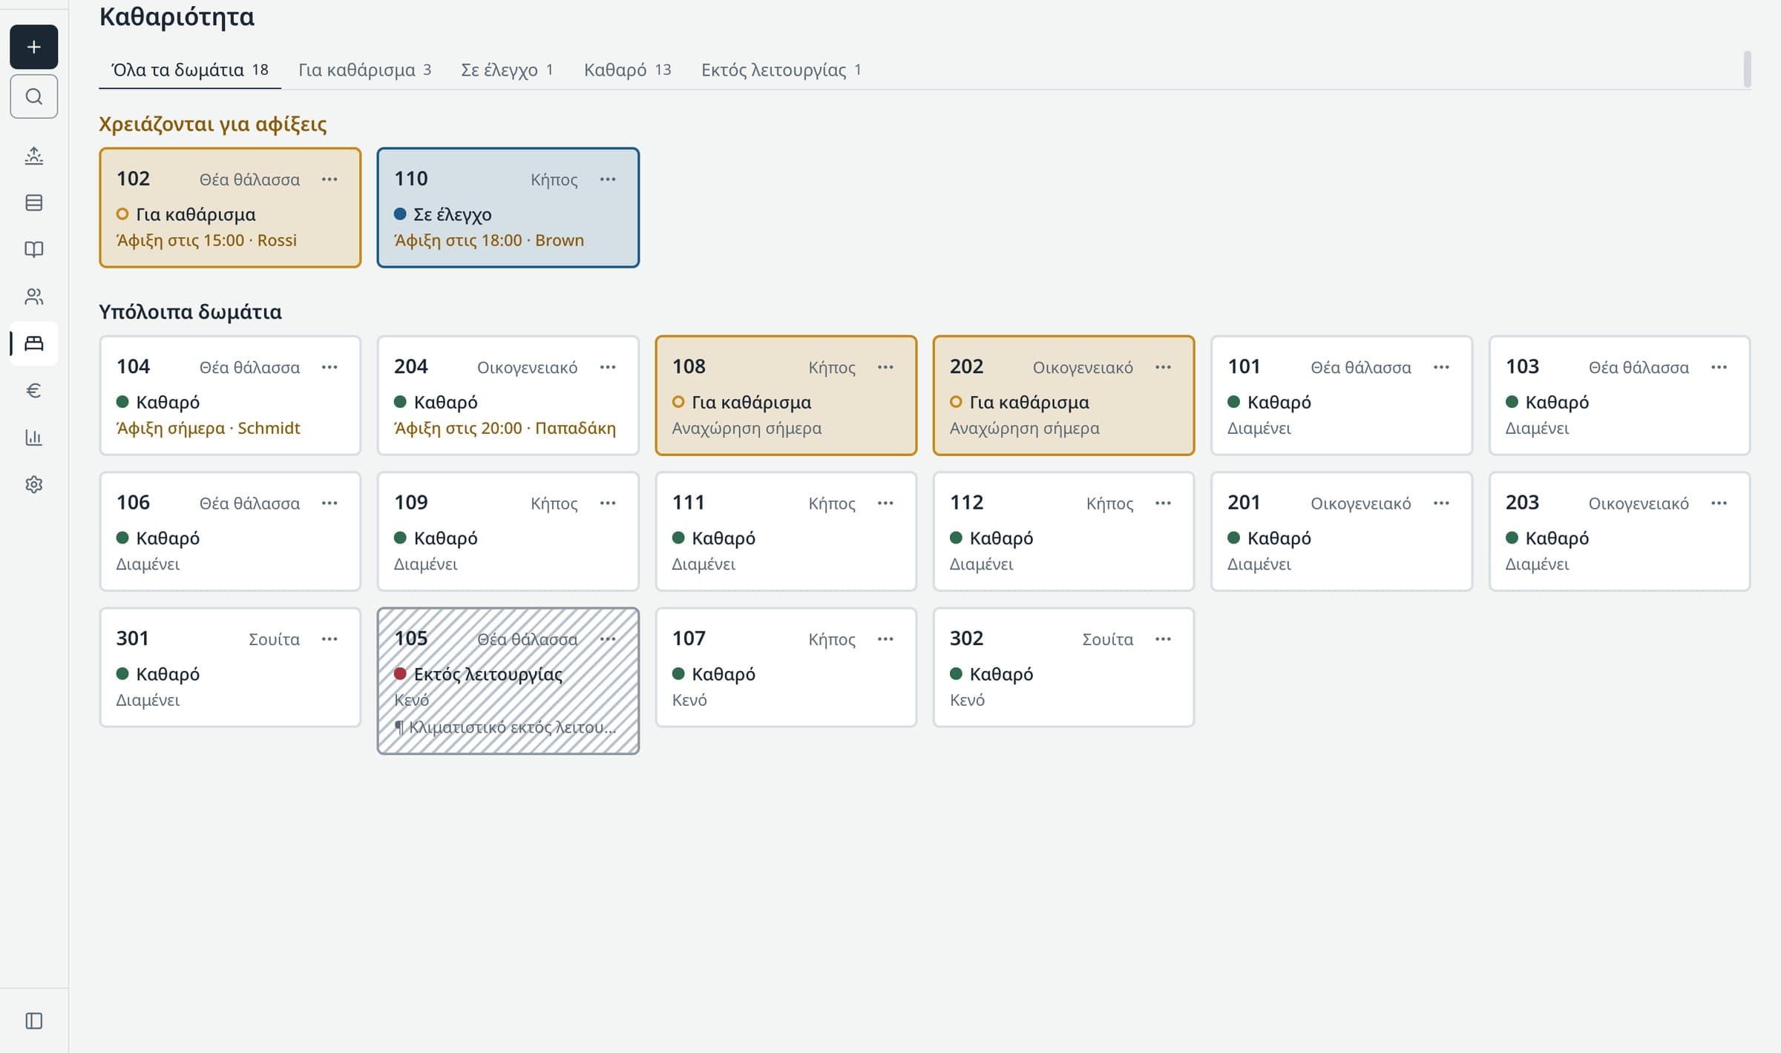
Task: Open the more options menu for room 102
Action: click(329, 179)
